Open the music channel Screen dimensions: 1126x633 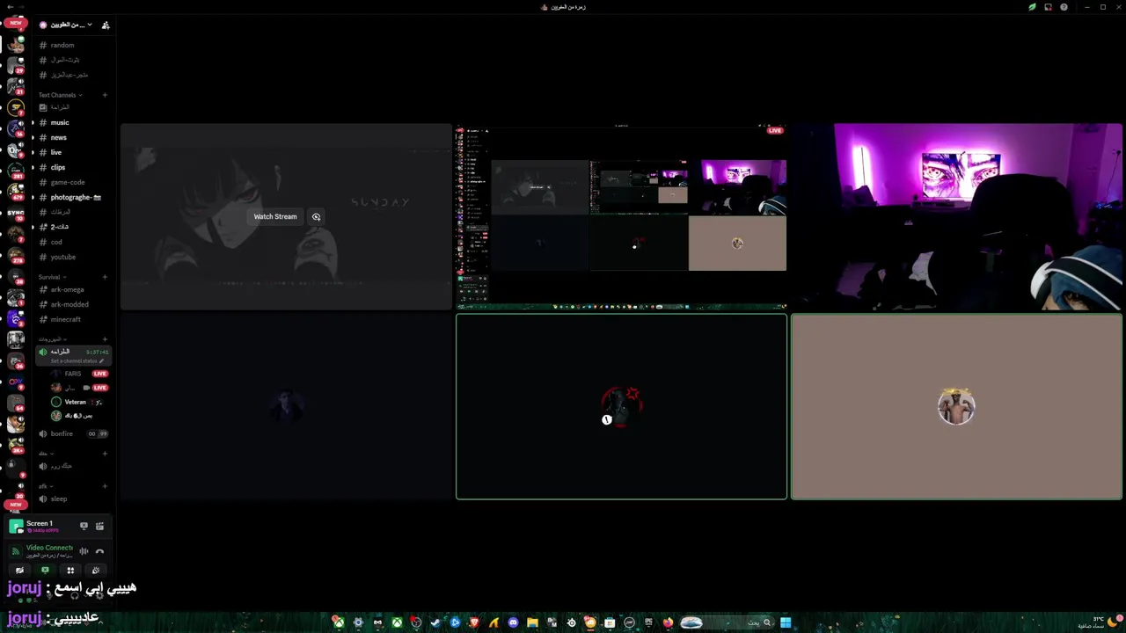point(73,122)
